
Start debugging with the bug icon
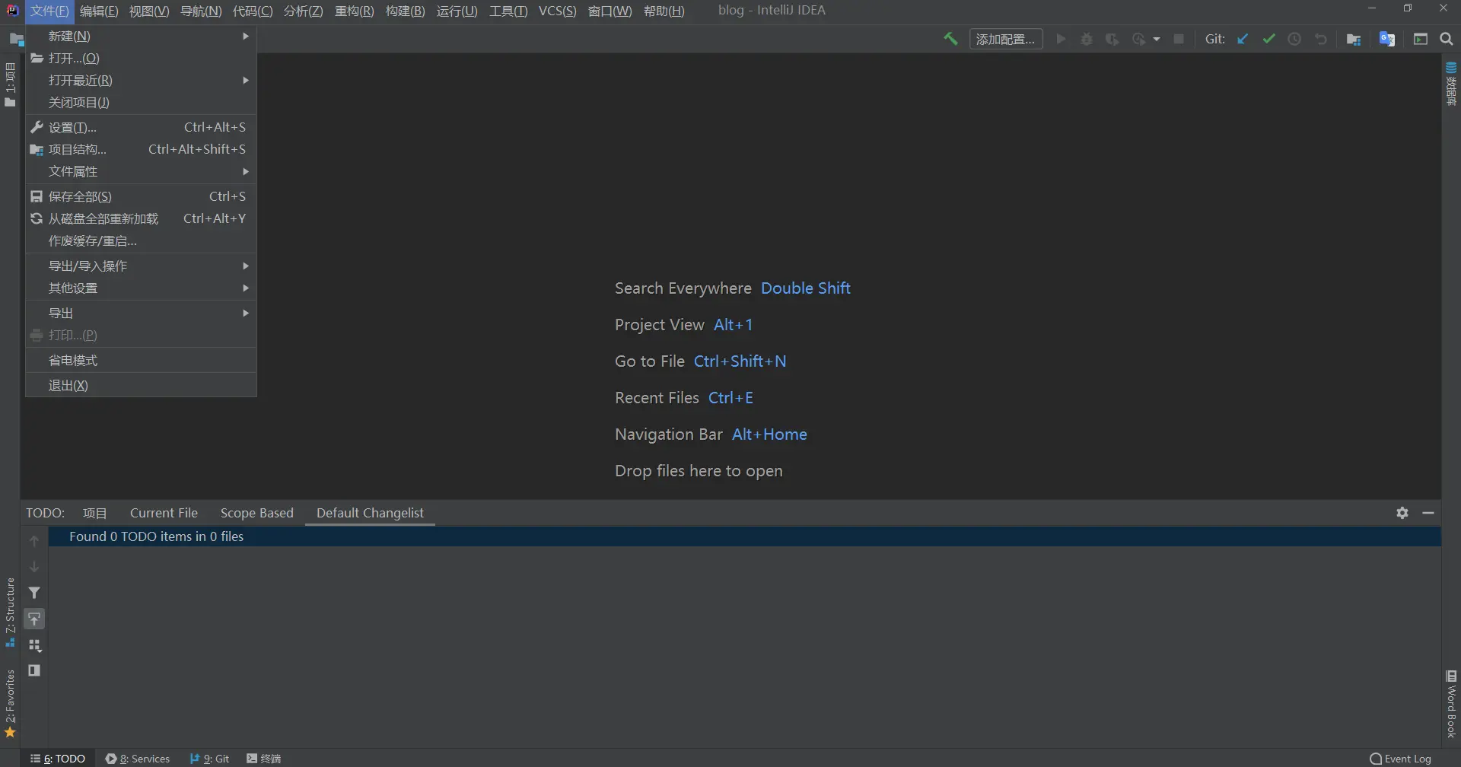(1087, 39)
